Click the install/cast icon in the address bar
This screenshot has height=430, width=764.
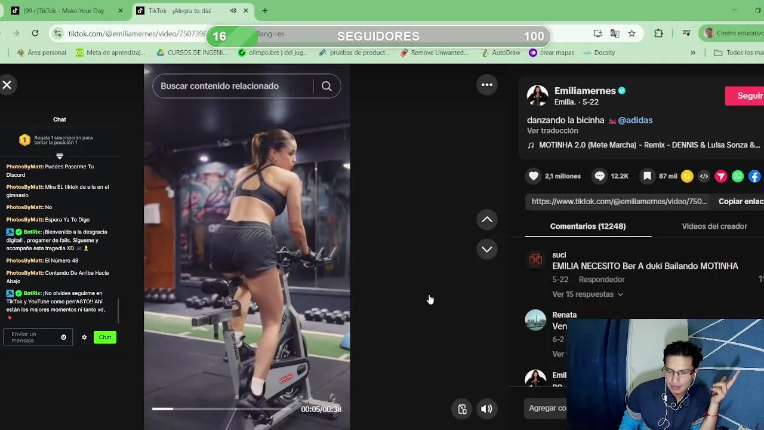point(598,33)
